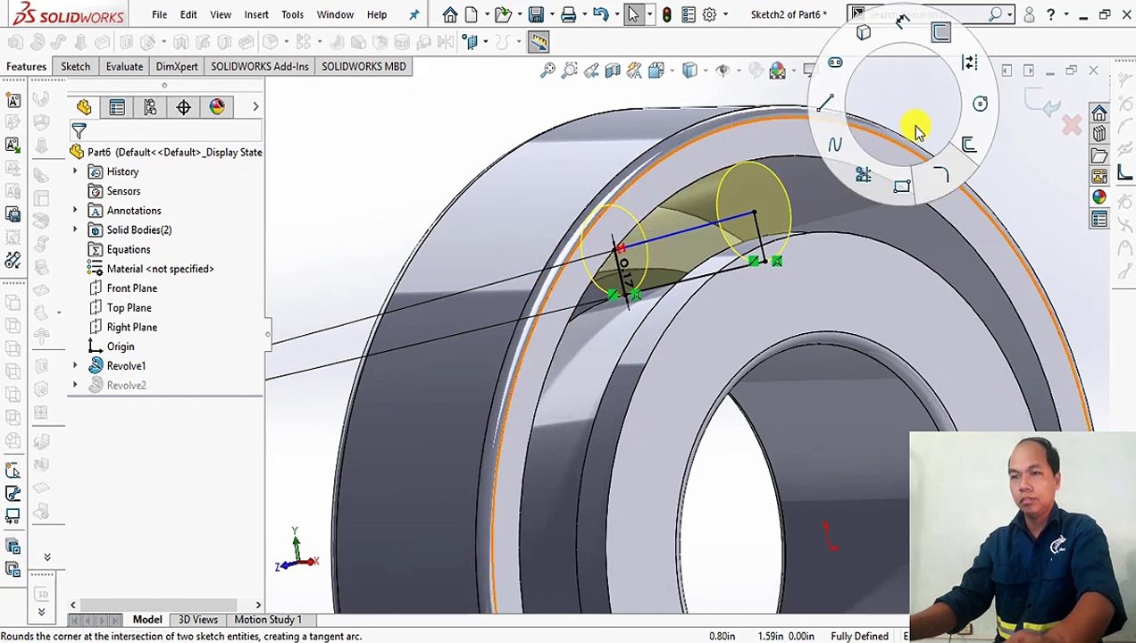This screenshot has height=643, width=1136.
Task: Open the Options gear dropdown arrow
Action: (x=724, y=14)
